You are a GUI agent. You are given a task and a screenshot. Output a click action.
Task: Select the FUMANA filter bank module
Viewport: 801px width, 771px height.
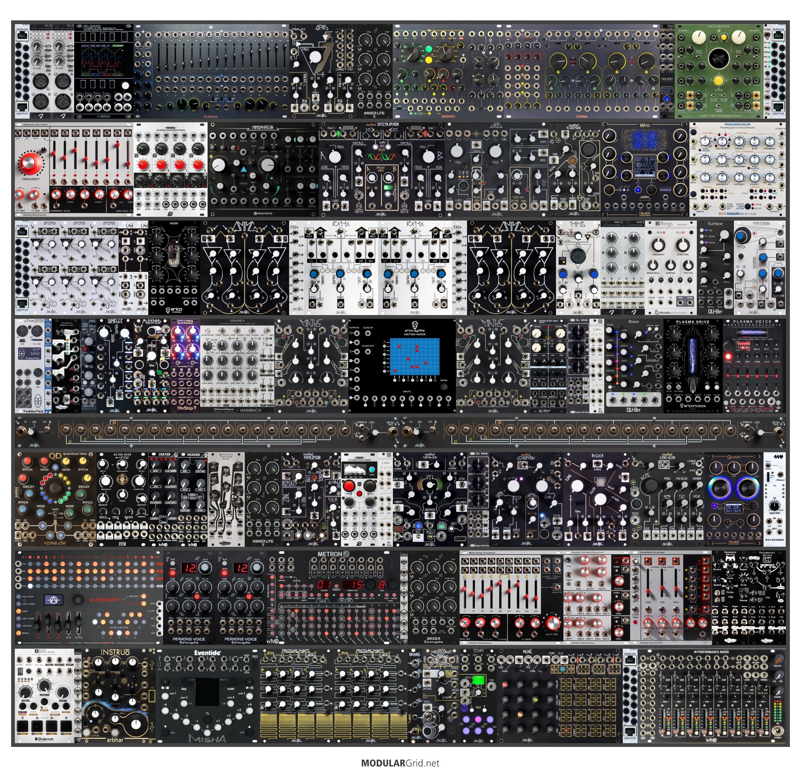point(212,71)
